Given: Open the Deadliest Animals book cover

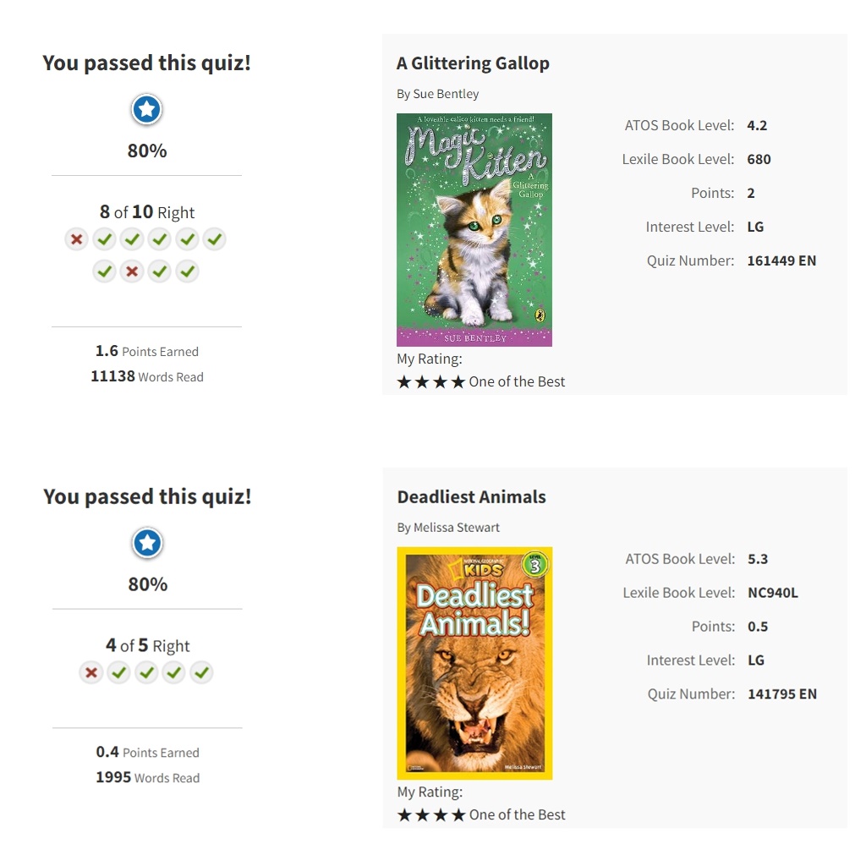Looking at the screenshot, I should point(475,663).
